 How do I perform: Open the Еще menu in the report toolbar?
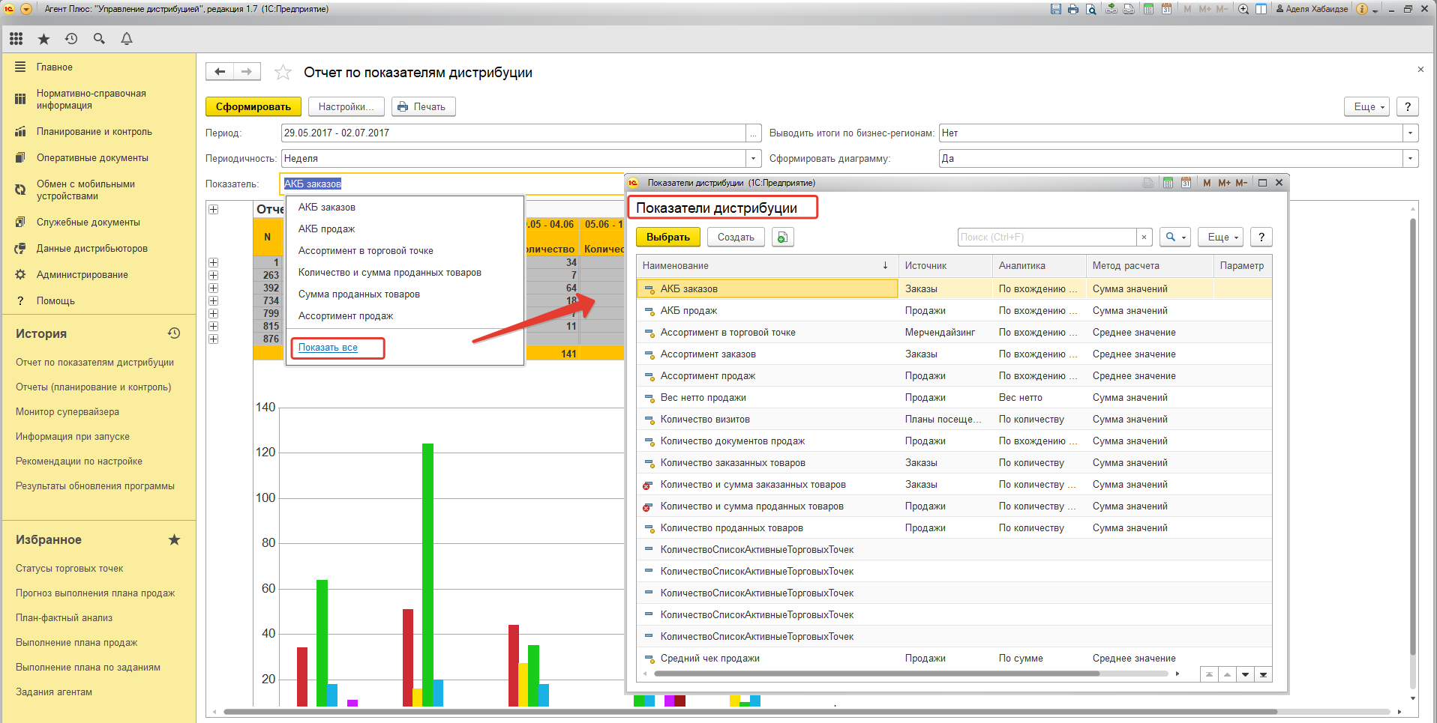(x=1367, y=106)
